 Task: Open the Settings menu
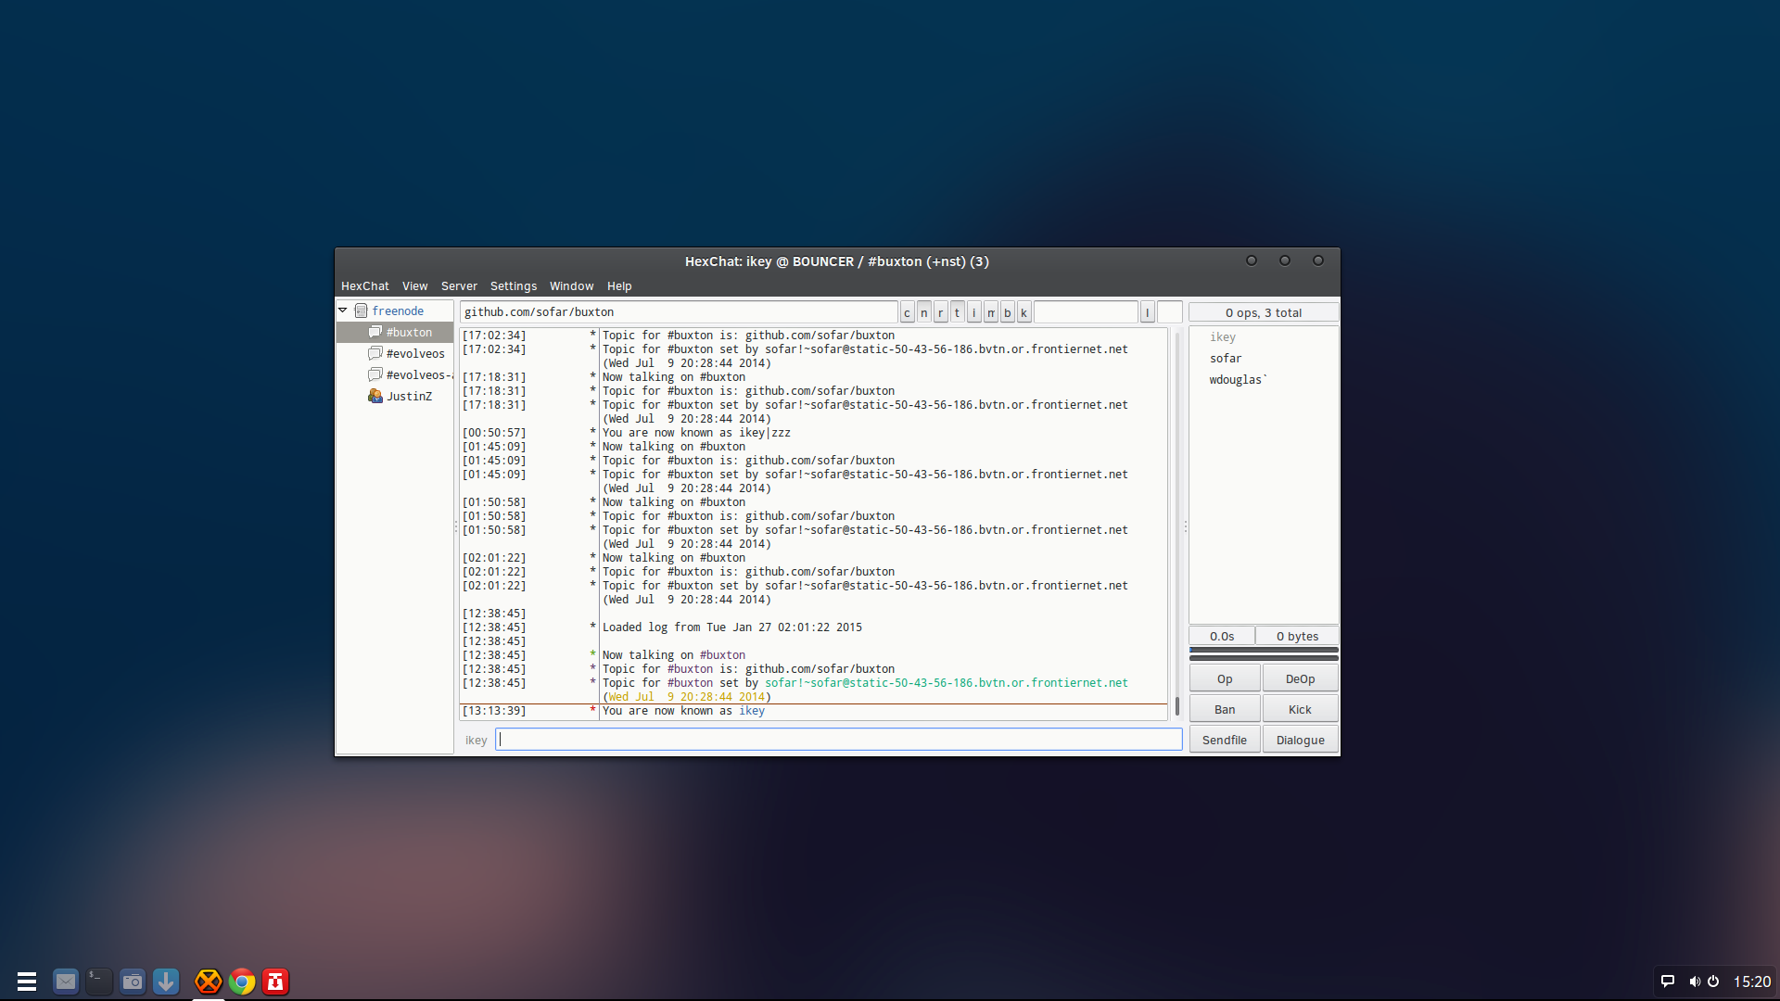(513, 286)
